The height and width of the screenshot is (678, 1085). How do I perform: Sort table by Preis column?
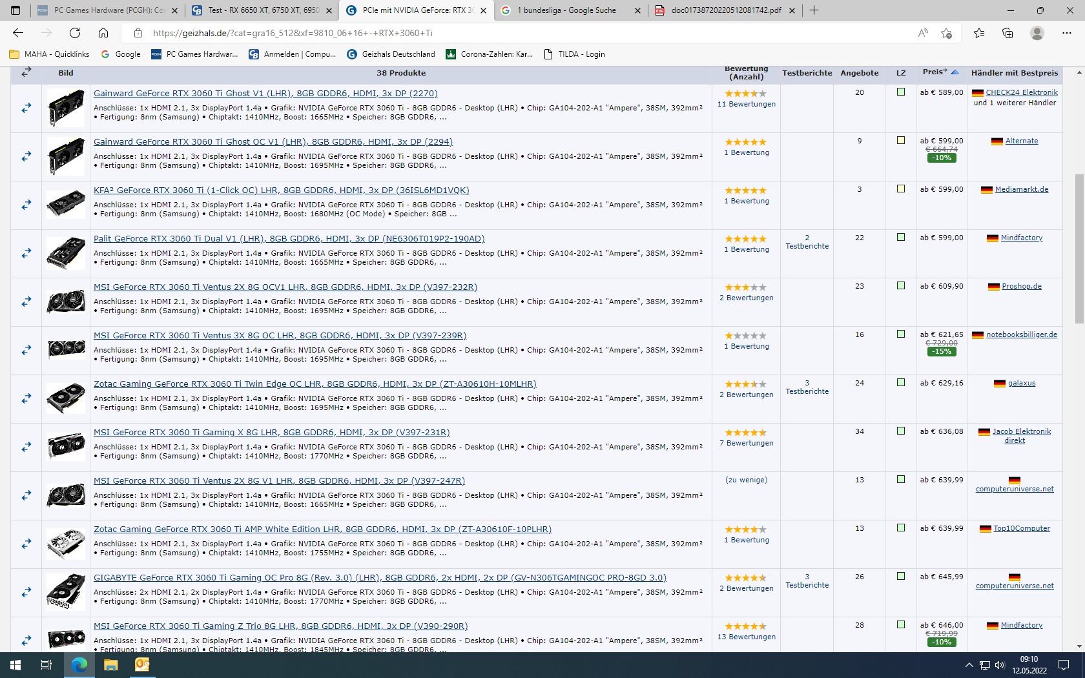coord(940,72)
